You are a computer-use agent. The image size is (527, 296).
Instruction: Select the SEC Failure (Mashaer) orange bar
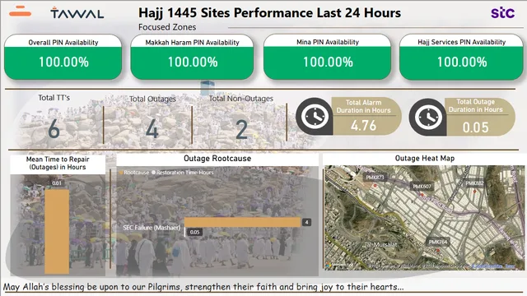click(x=242, y=222)
